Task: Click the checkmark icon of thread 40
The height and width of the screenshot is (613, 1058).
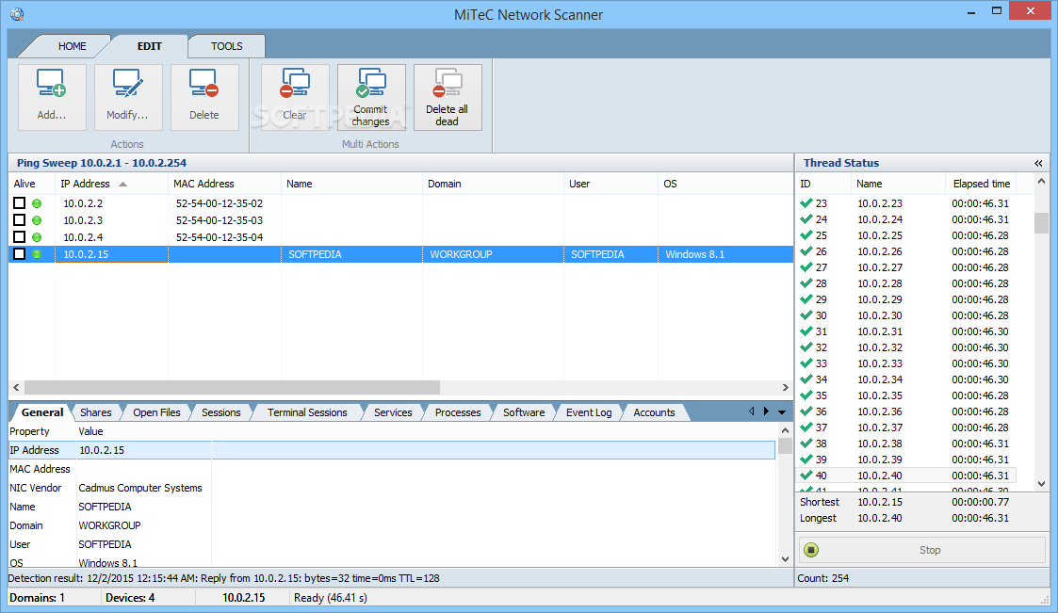Action: tap(806, 475)
